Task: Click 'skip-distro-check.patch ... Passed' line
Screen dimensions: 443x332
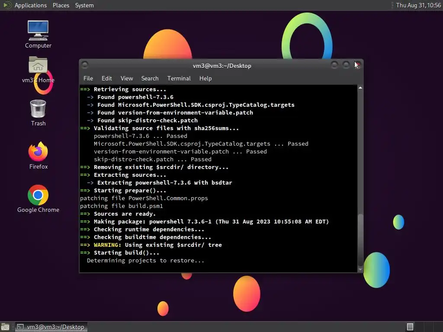Action: click(153, 159)
